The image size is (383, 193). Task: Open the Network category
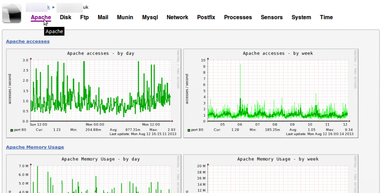point(177,17)
